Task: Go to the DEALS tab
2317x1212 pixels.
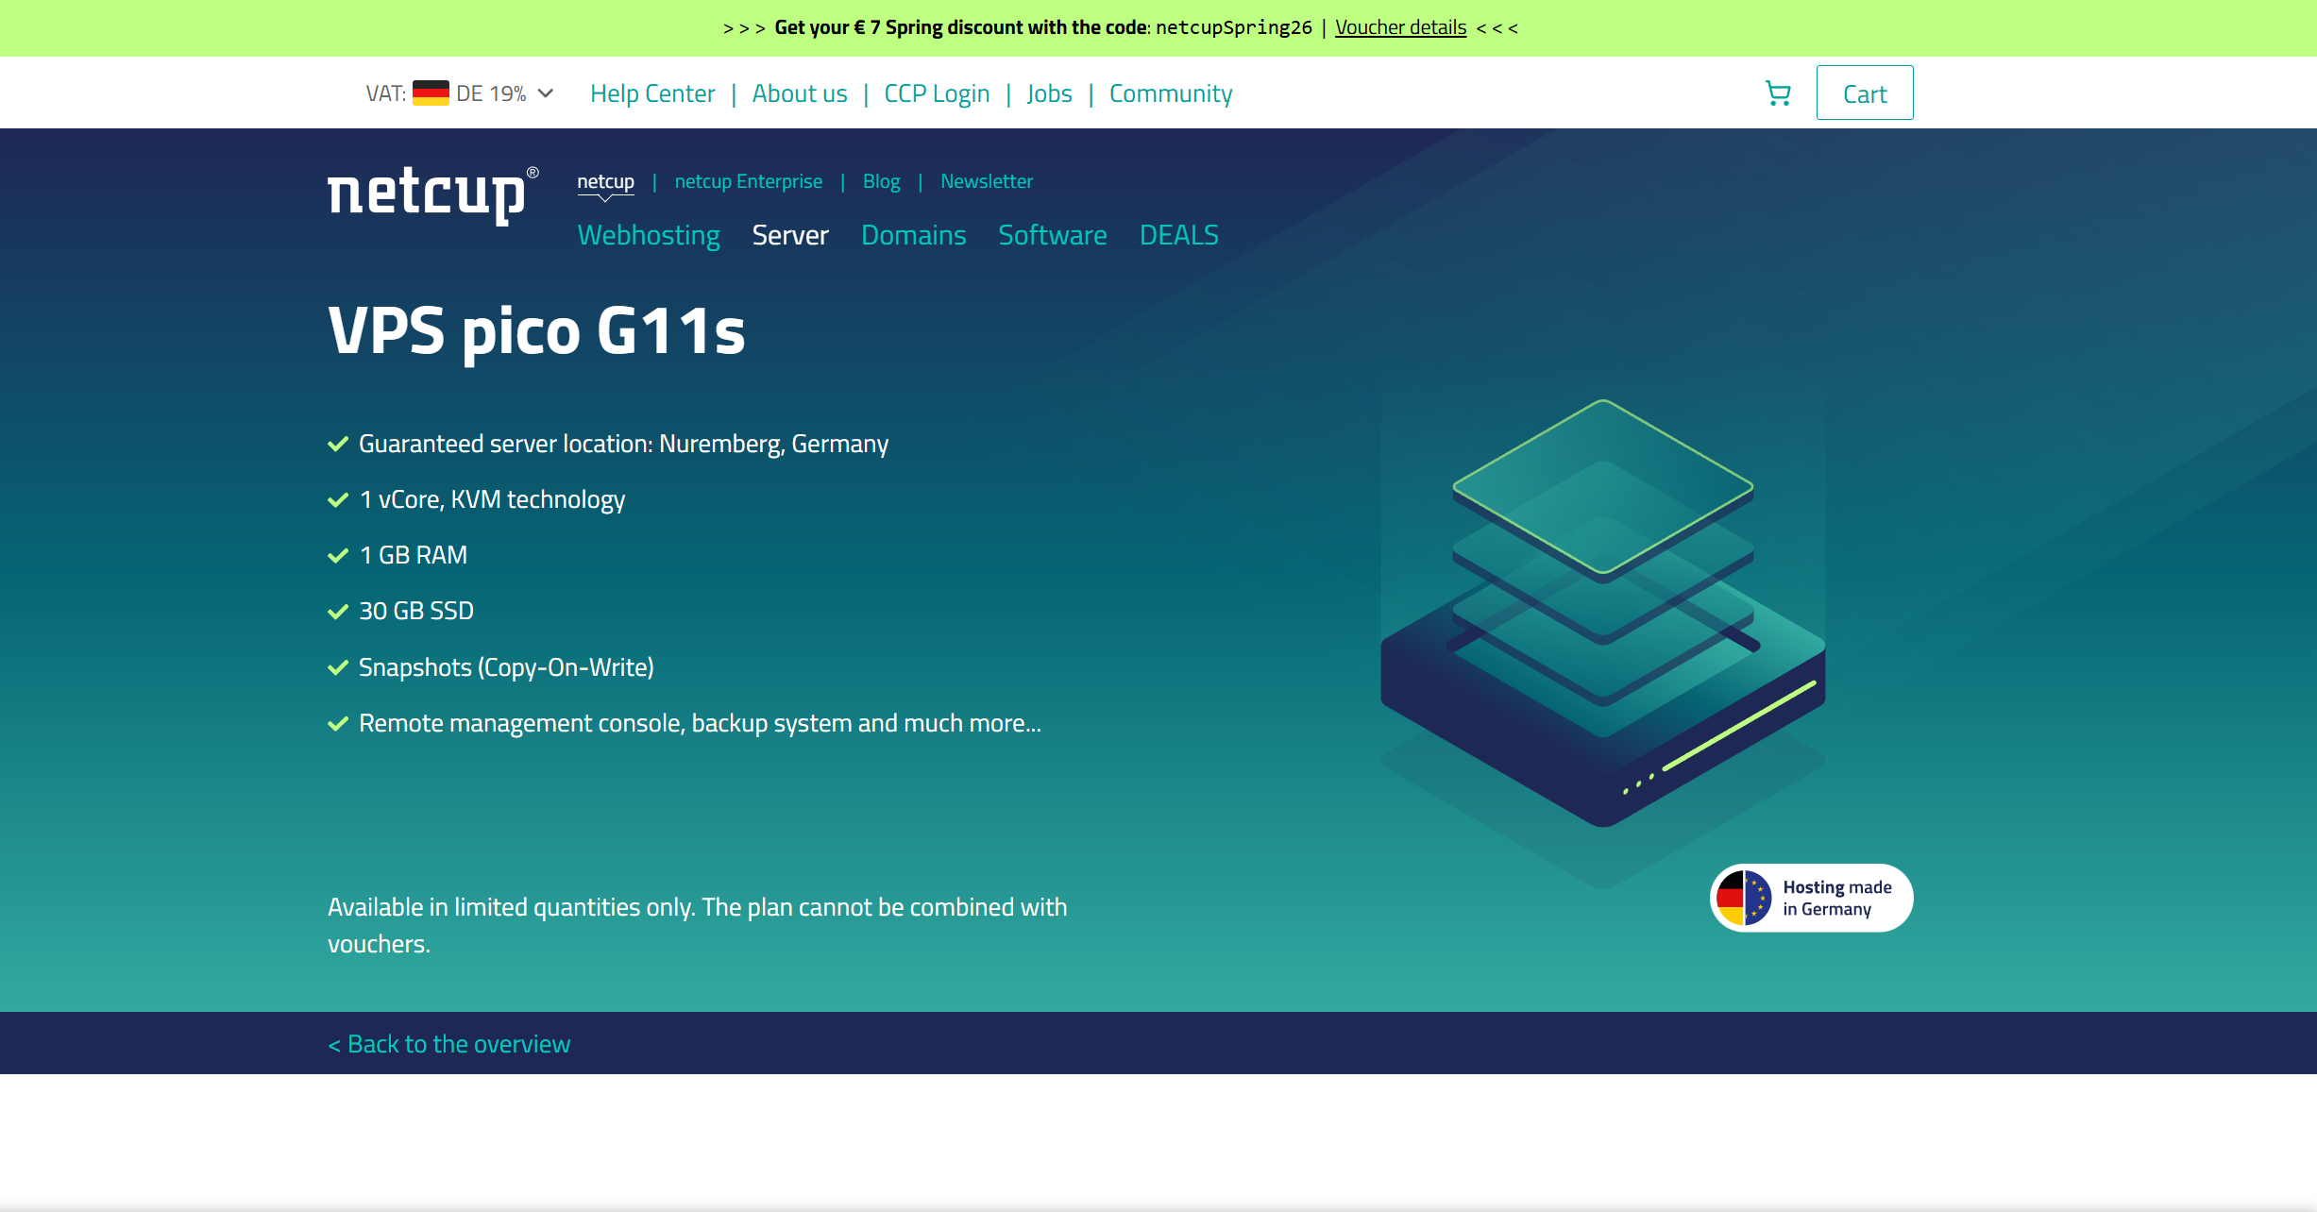Action: click(1177, 235)
